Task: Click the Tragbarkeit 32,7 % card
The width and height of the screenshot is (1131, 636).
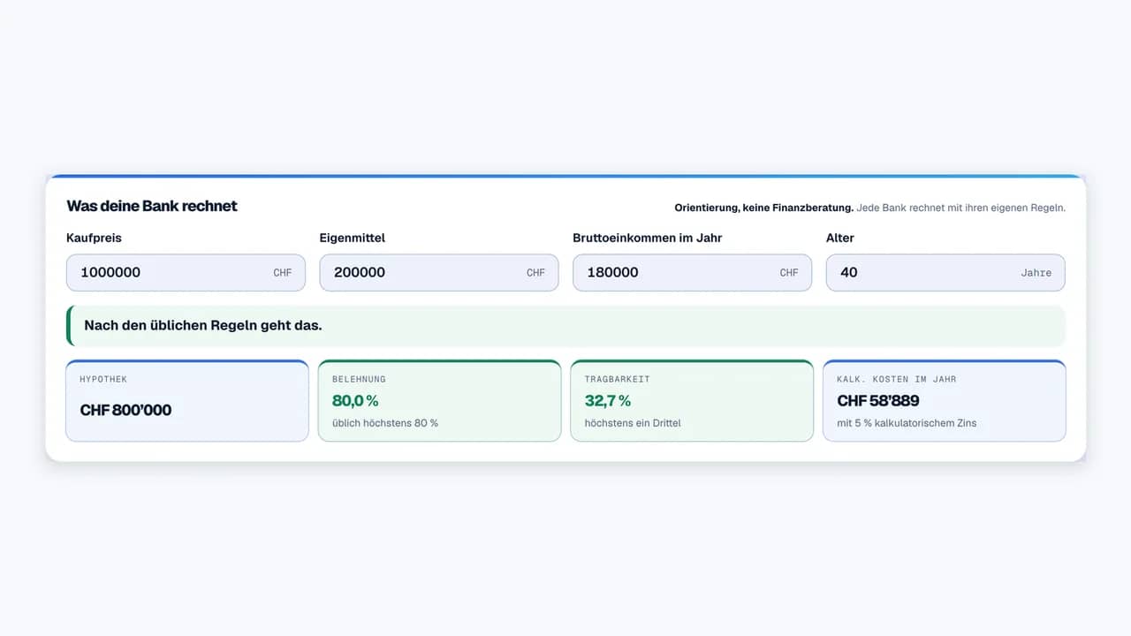Action: point(692,401)
